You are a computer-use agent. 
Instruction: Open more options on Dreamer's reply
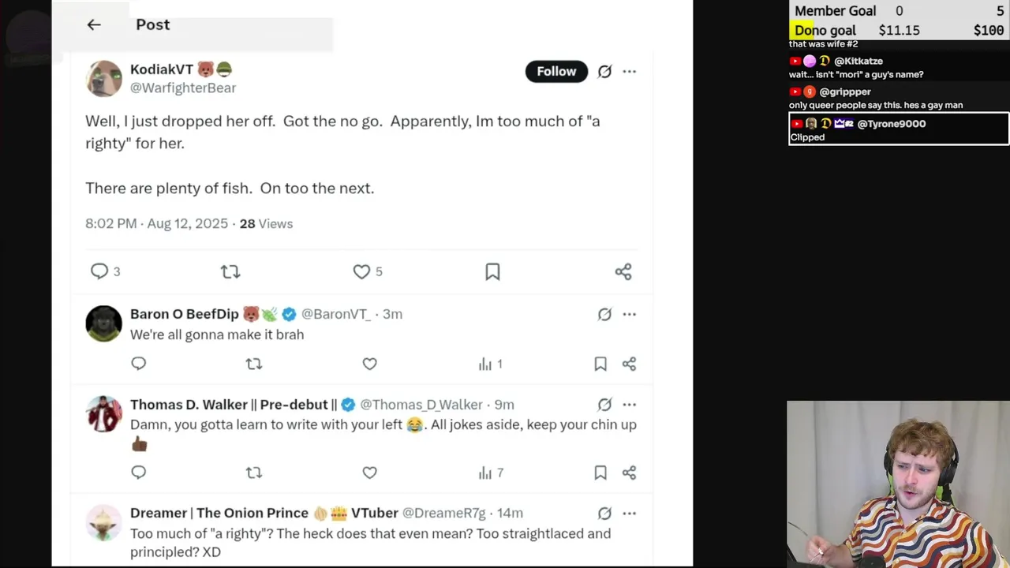629,513
